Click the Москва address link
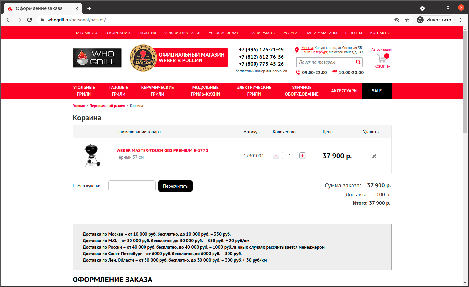The height and width of the screenshot is (287, 469). point(307,48)
